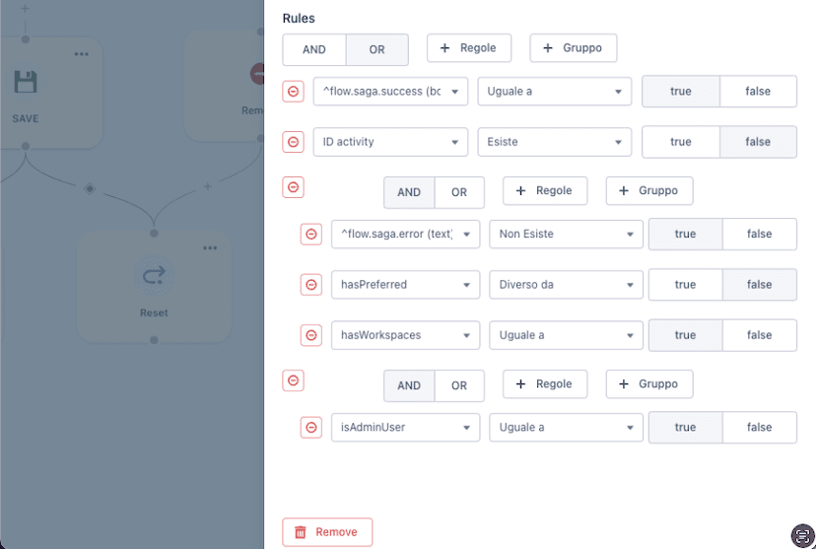Open the hasWorkspaces field dropdown
The image size is (816, 549).
click(405, 335)
